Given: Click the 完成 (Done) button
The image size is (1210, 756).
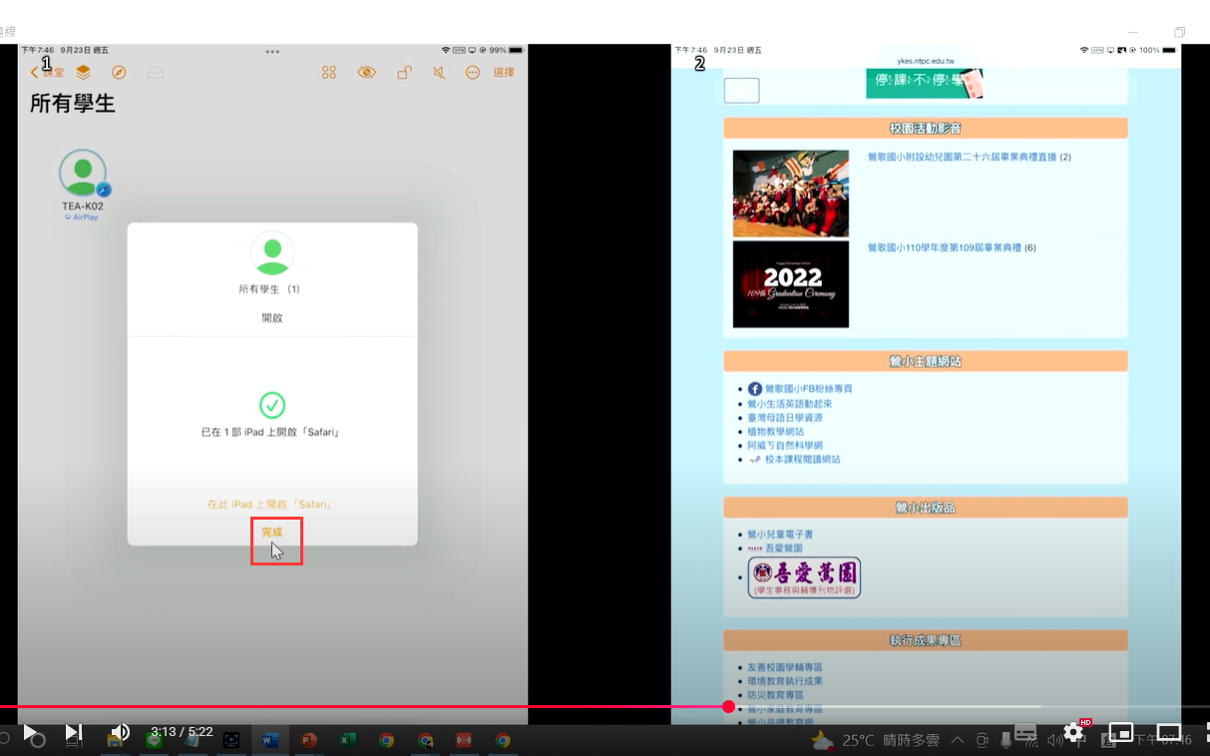Looking at the screenshot, I should pos(272,533).
